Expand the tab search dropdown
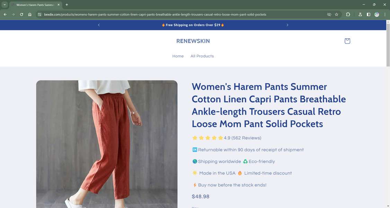Image resolution: width=390 pixels, height=208 pixels. pyautogui.click(x=5, y=5)
